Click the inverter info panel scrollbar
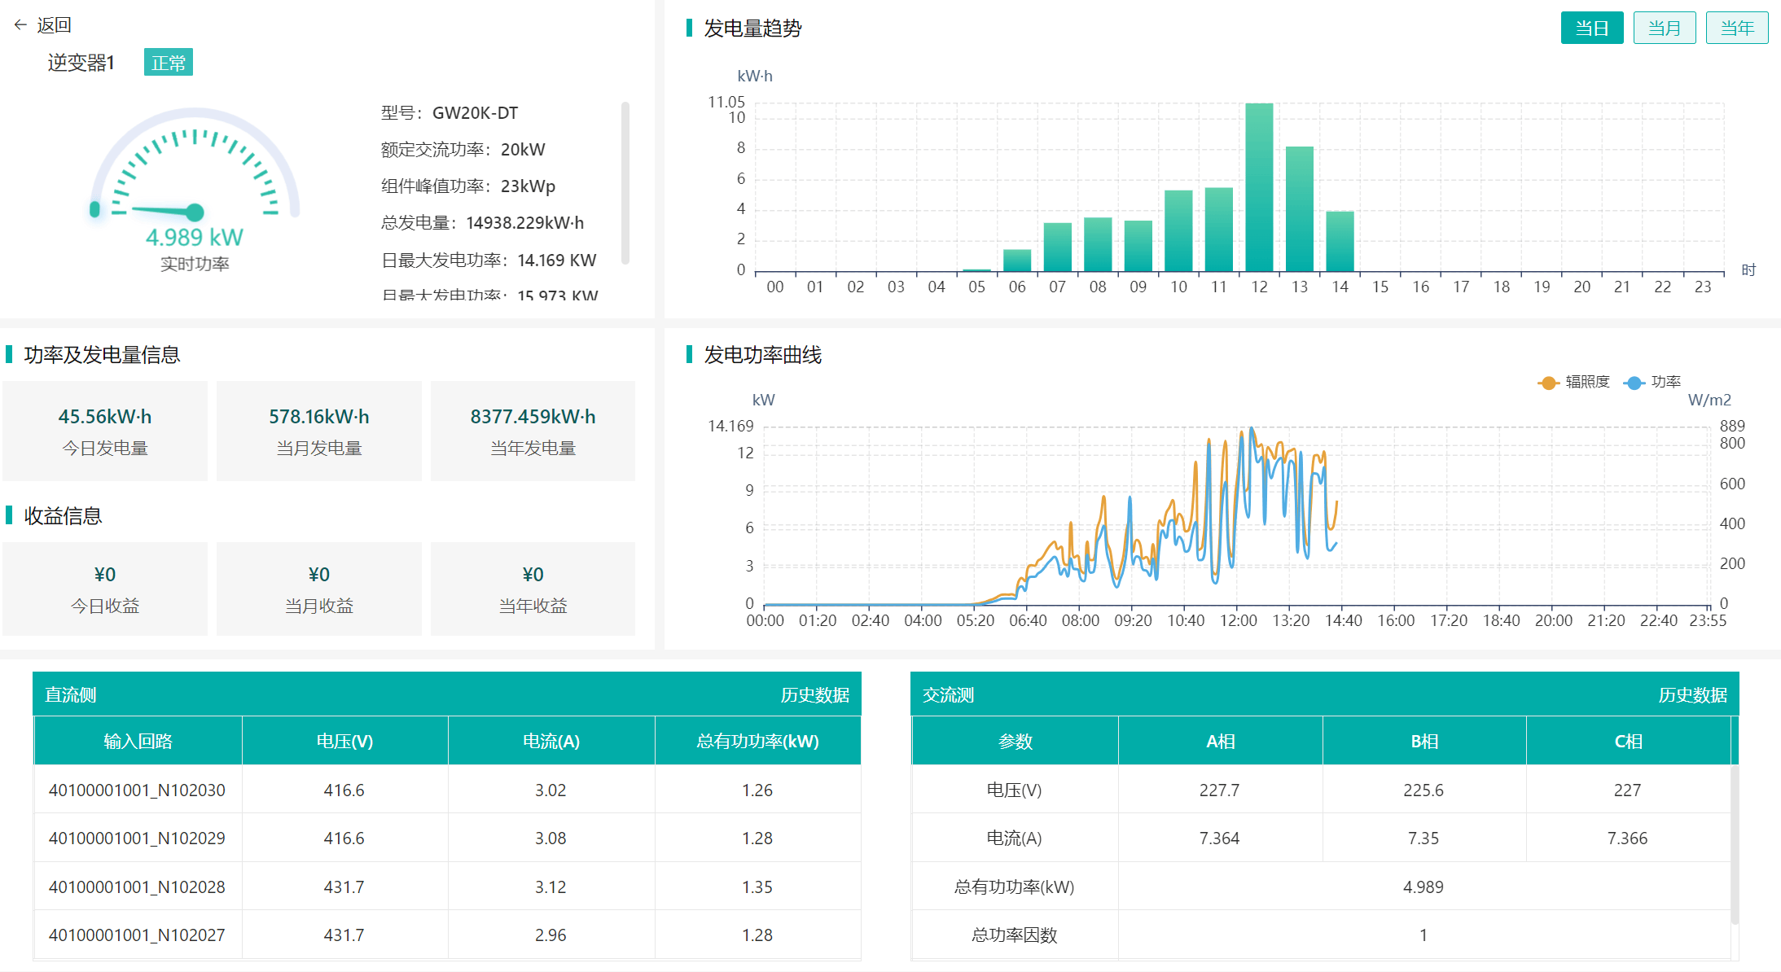 pyautogui.click(x=625, y=182)
